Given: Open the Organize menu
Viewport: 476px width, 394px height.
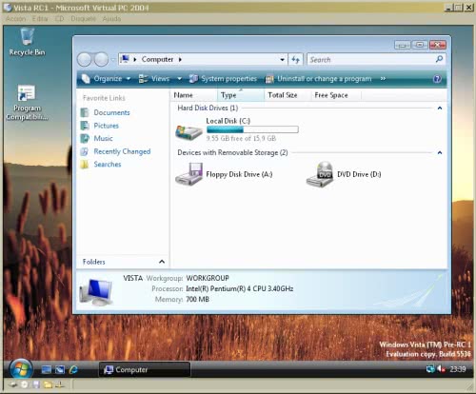Looking at the screenshot, I should coord(106,79).
